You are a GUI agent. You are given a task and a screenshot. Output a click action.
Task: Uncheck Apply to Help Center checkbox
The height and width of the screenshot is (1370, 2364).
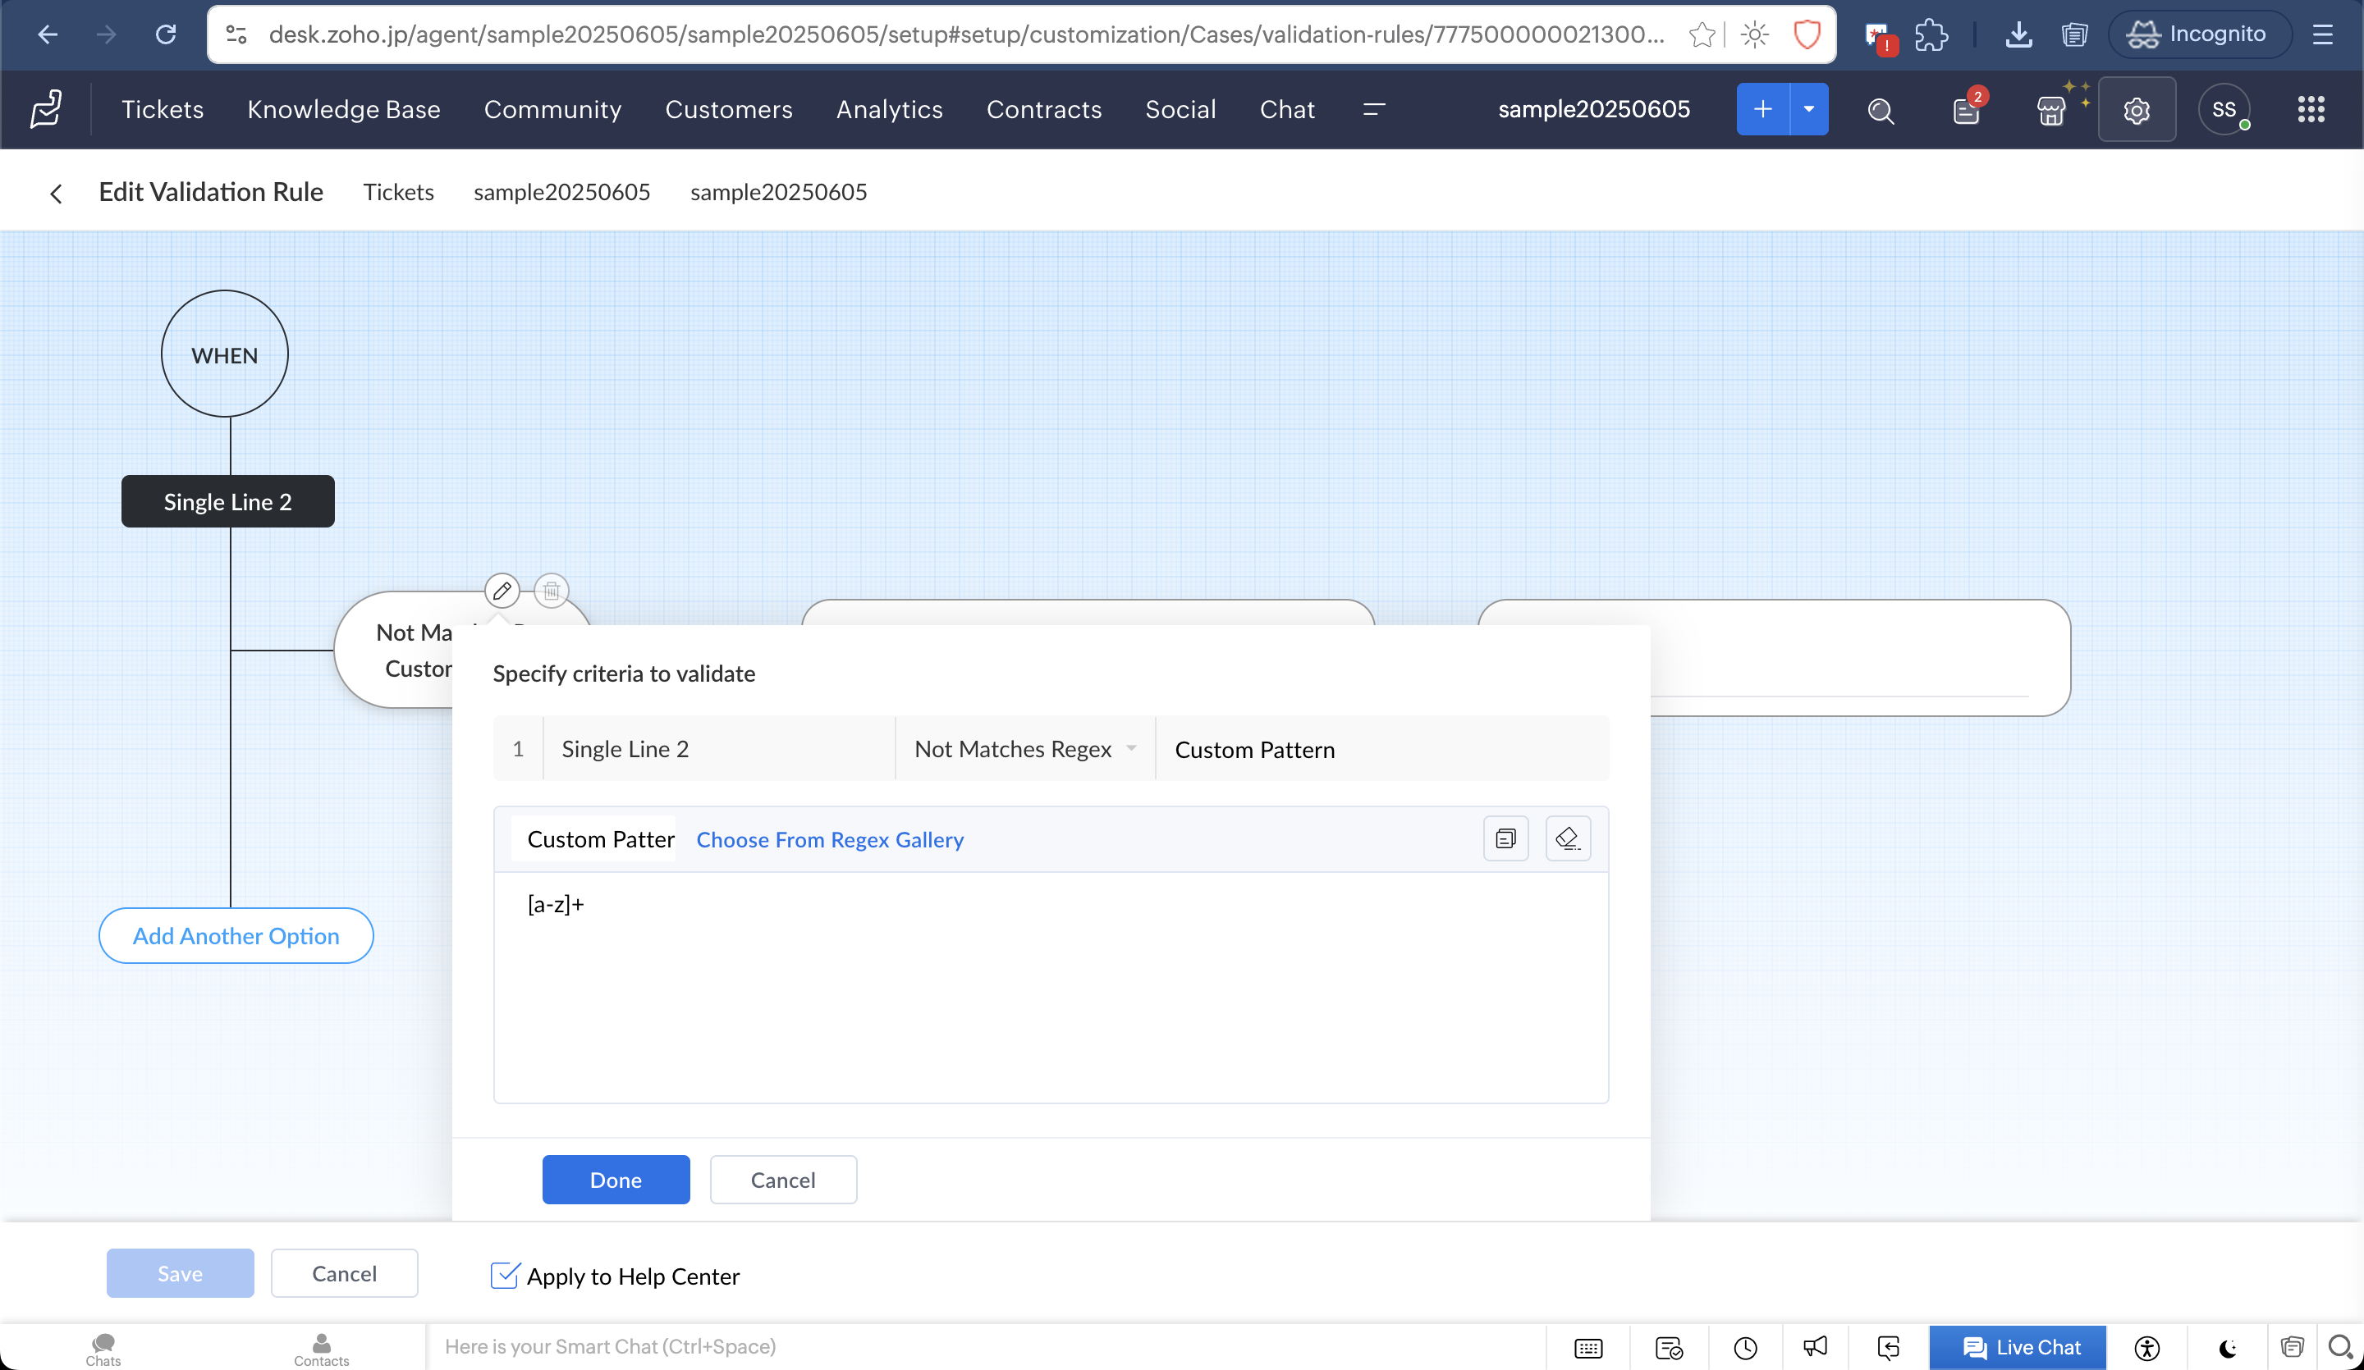504,1276
